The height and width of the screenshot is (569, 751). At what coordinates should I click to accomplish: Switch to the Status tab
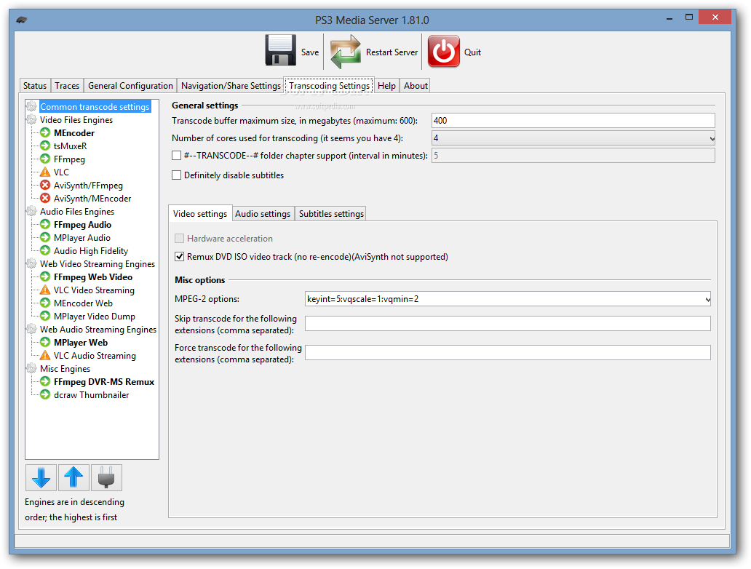point(35,86)
